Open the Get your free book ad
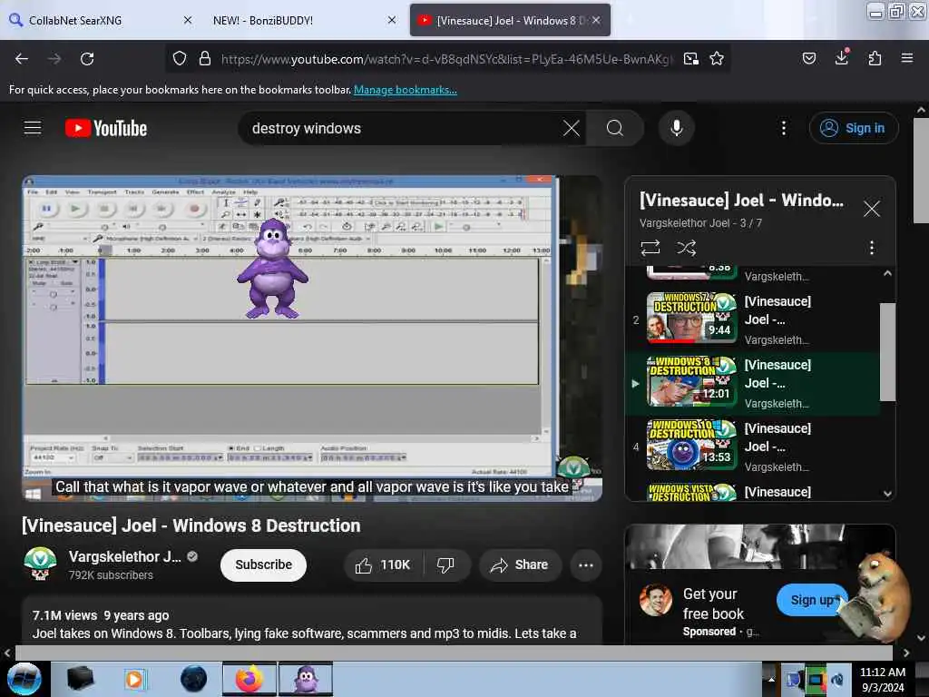The height and width of the screenshot is (697, 929). (713, 604)
